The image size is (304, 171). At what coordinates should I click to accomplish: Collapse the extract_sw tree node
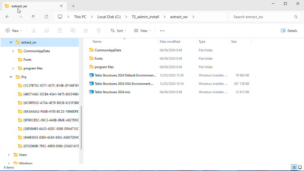click(x=11, y=42)
